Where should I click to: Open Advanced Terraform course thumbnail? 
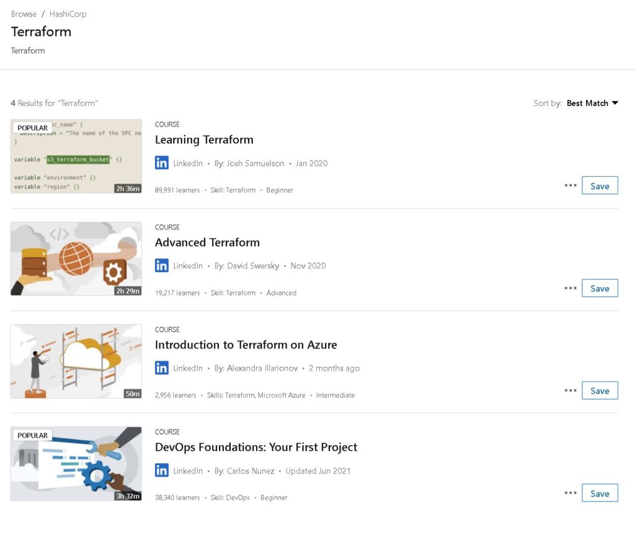76,258
